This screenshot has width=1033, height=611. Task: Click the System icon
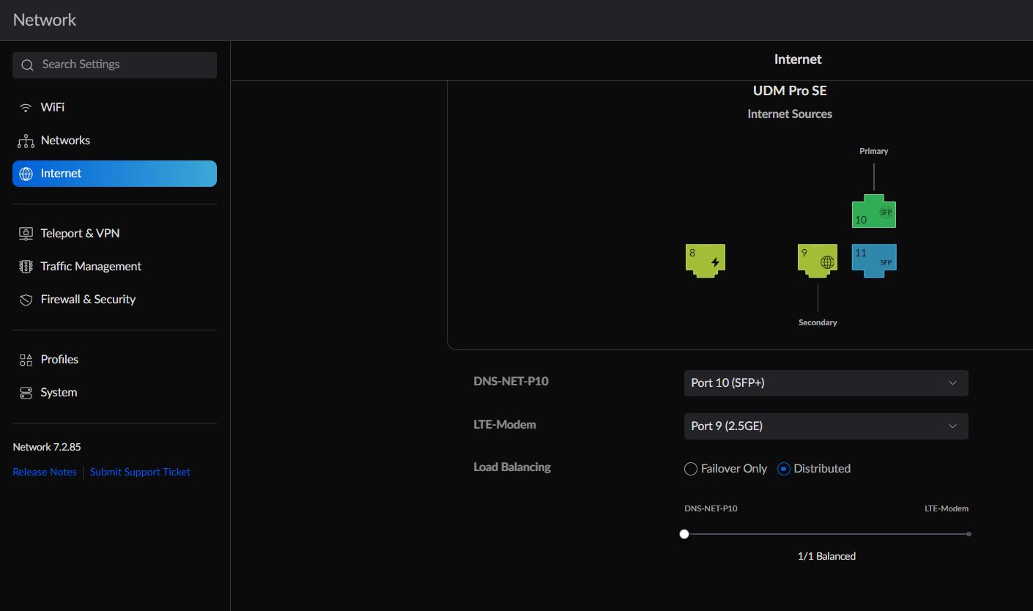(x=26, y=393)
